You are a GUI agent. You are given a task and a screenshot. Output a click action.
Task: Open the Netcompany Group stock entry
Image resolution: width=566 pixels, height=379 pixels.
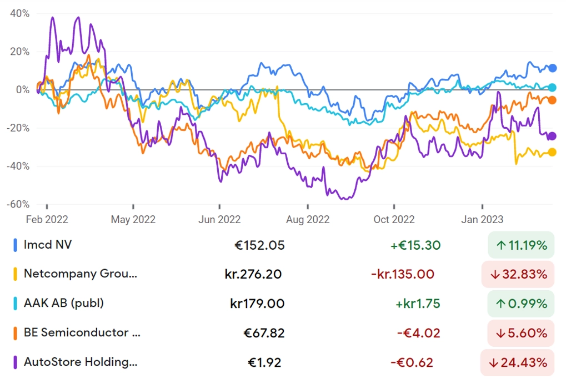(x=283, y=274)
